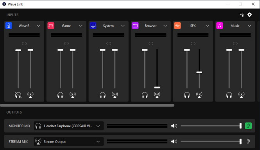The image size is (260, 150).
Task: Click the Browser stream fader handle at bottom
Action: [x=157, y=87]
